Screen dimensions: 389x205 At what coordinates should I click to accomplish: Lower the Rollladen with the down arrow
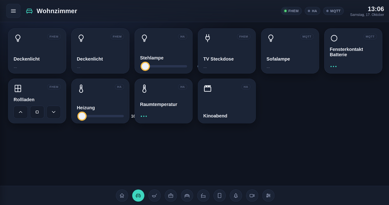click(53, 112)
